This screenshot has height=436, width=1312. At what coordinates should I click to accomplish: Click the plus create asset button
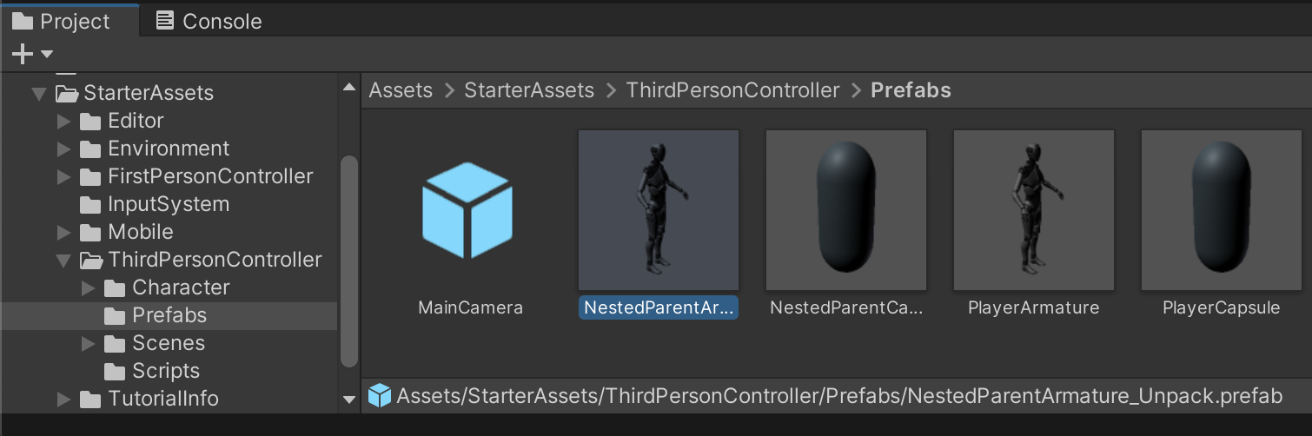click(23, 55)
